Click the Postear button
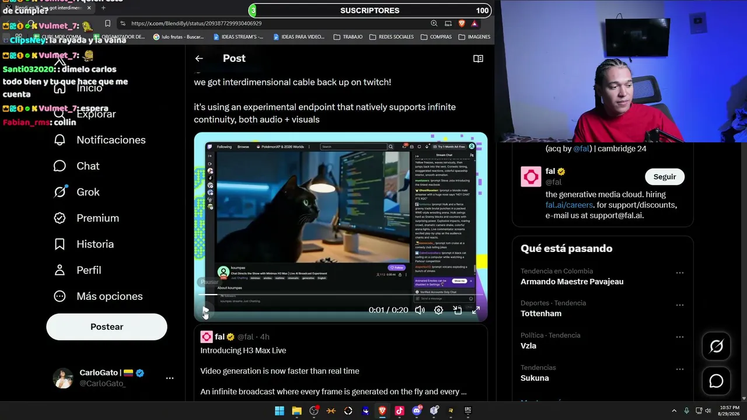The image size is (747, 420). [107, 327]
